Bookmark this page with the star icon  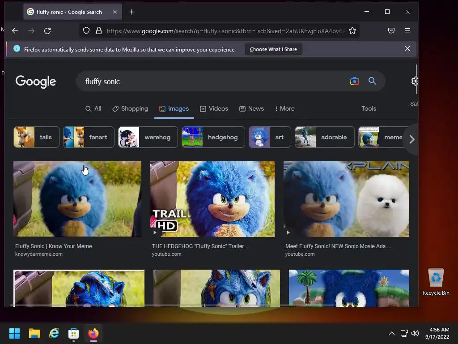tap(352, 30)
